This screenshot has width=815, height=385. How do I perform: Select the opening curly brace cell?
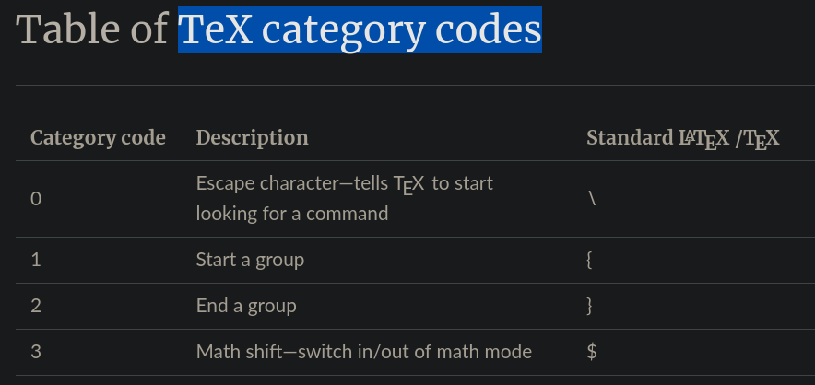[x=589, y=260]
